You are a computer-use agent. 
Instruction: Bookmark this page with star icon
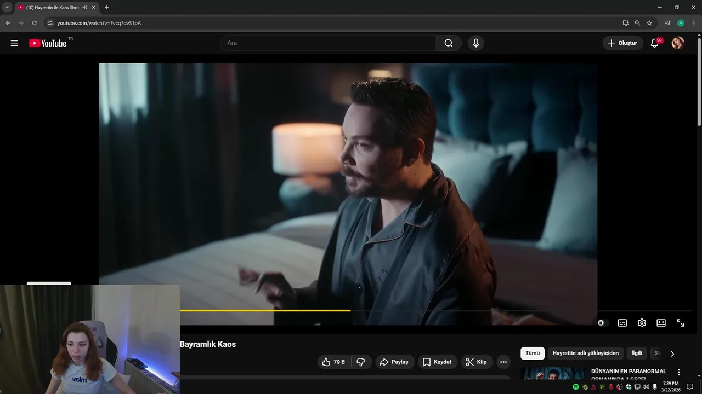click(649, 23)
